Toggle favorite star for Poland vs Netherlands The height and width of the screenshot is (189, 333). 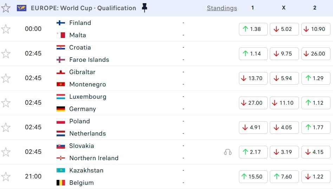click(6, 127)
